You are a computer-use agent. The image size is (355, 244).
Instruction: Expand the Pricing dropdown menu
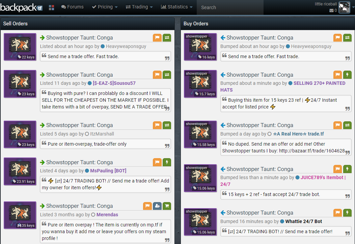pyautogui.click(x=105, y=7)
